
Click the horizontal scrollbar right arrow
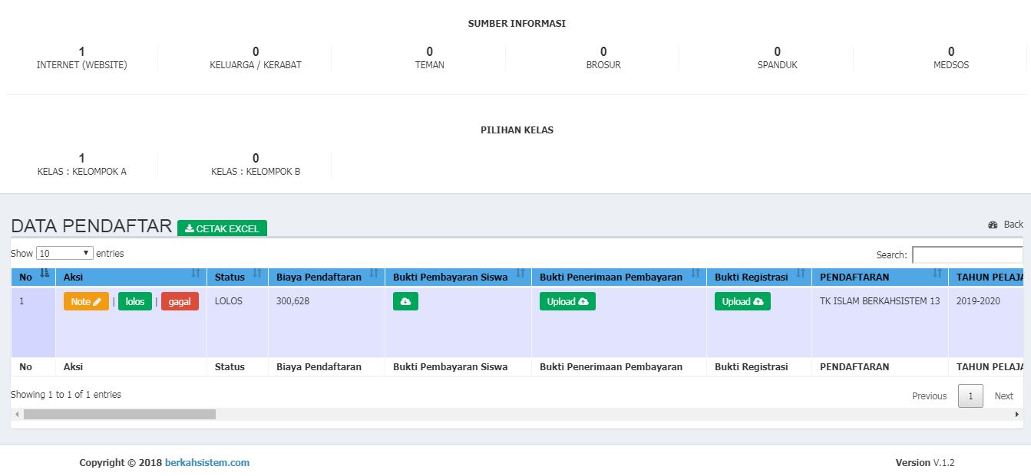click(1017, 415)
